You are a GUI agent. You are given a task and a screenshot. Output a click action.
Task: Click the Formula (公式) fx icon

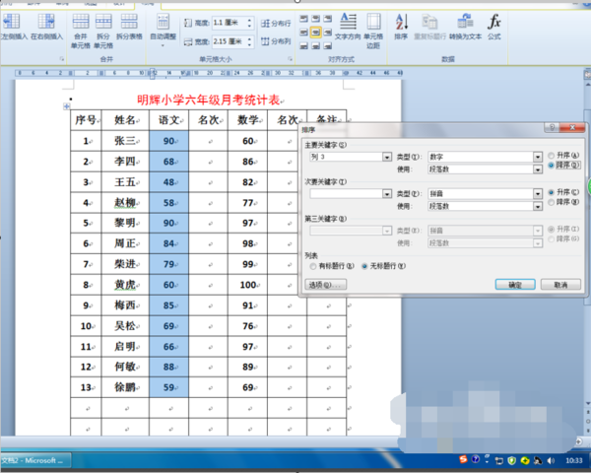point(494,22)
